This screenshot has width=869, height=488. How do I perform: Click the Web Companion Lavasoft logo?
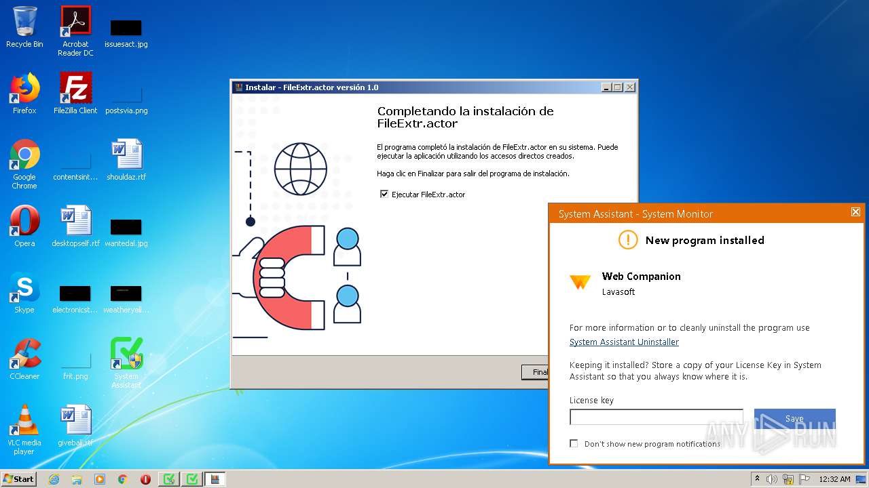[580, 283]
